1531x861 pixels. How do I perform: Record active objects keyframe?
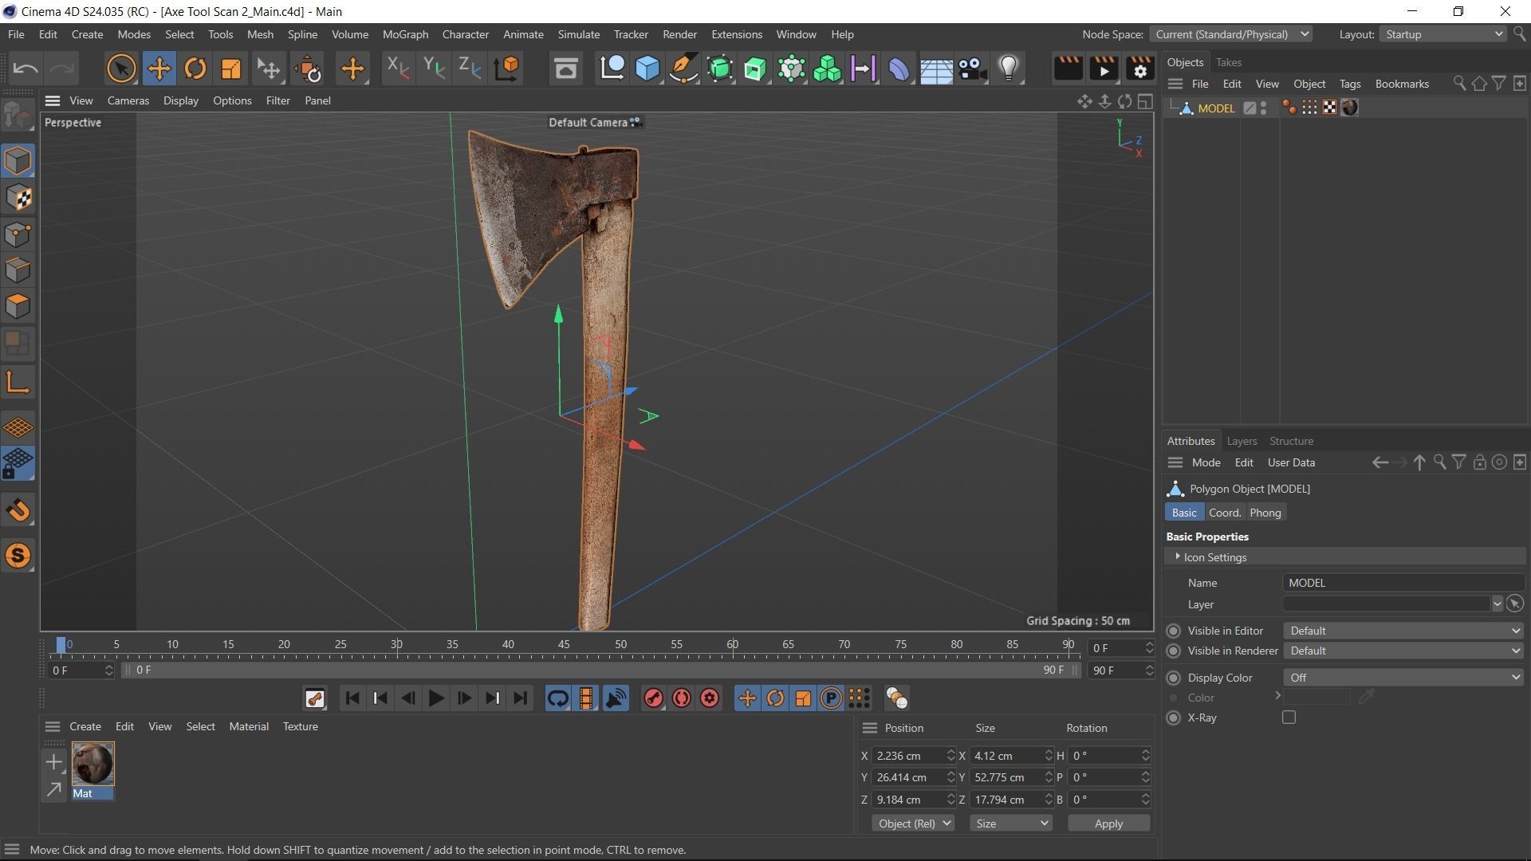pyautogui.click(x=653, y=698)
